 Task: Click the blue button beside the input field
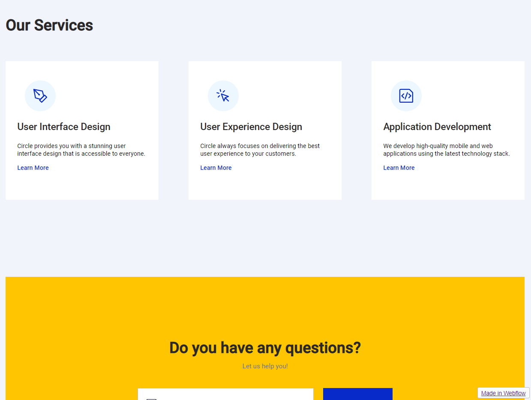(358, 394)
